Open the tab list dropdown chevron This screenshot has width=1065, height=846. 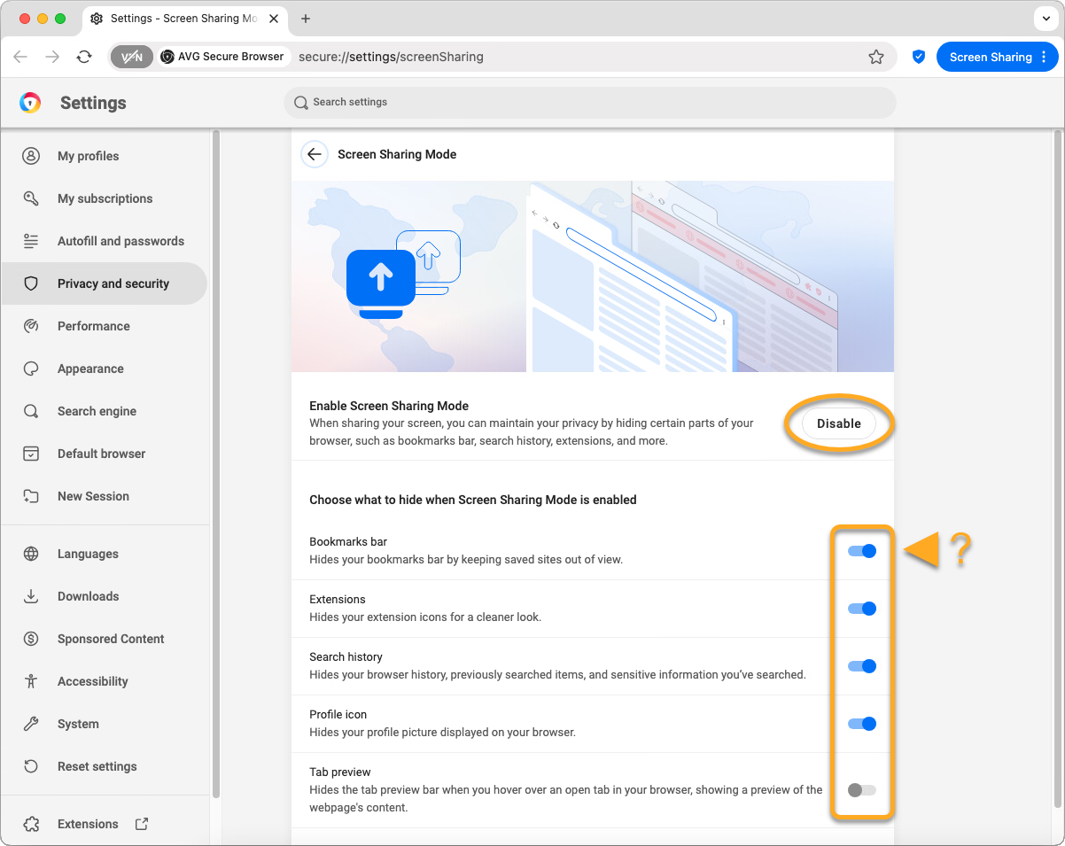(1046, 19)
